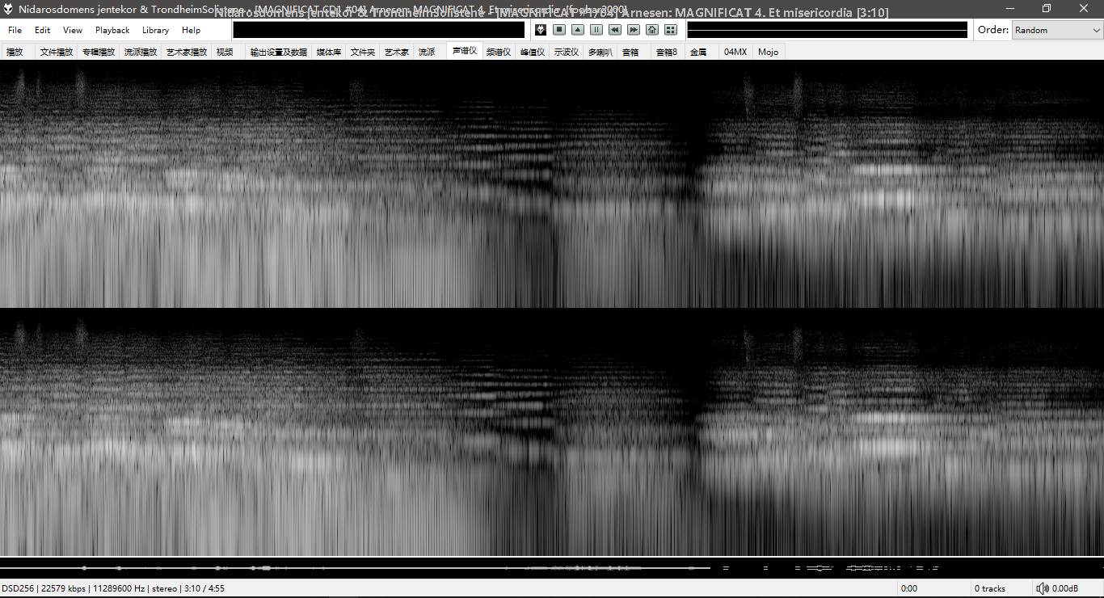The height and width of the screenshot is (598, 1104).
Task: Open the 输出设置及数据 tab
Action: pyautogui.click(x=279, y=52)
